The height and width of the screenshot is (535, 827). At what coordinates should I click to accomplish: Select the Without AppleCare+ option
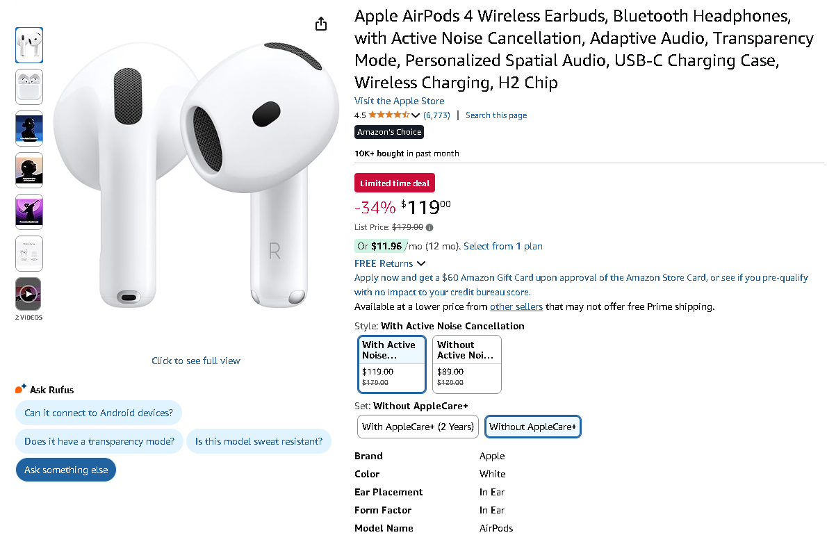click(532, 427)
